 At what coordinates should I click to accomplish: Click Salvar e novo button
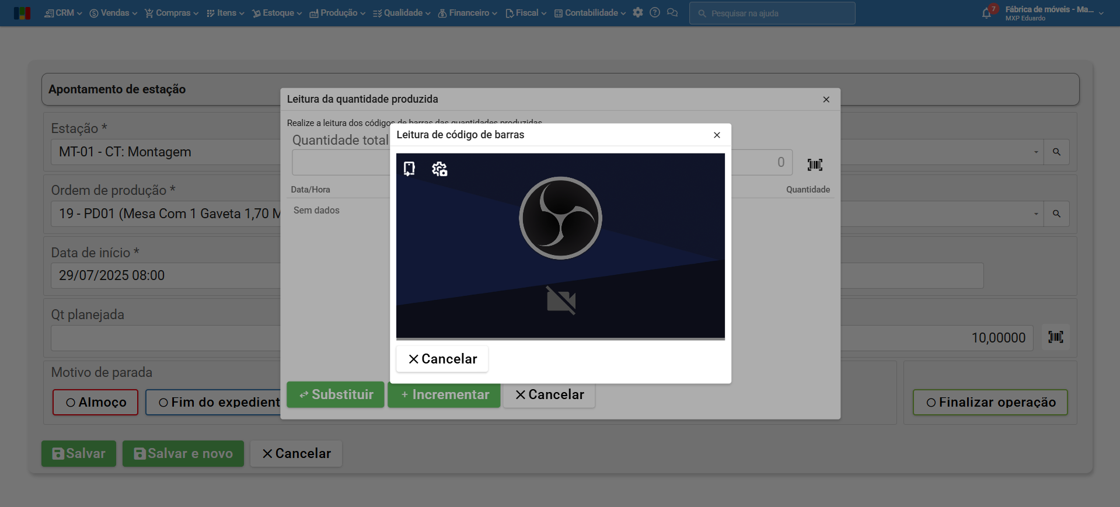[x=183, y=453]
